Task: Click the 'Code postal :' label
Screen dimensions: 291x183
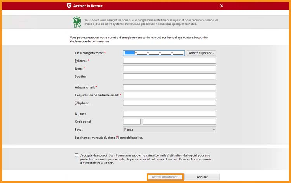Action: coord(84,122)
